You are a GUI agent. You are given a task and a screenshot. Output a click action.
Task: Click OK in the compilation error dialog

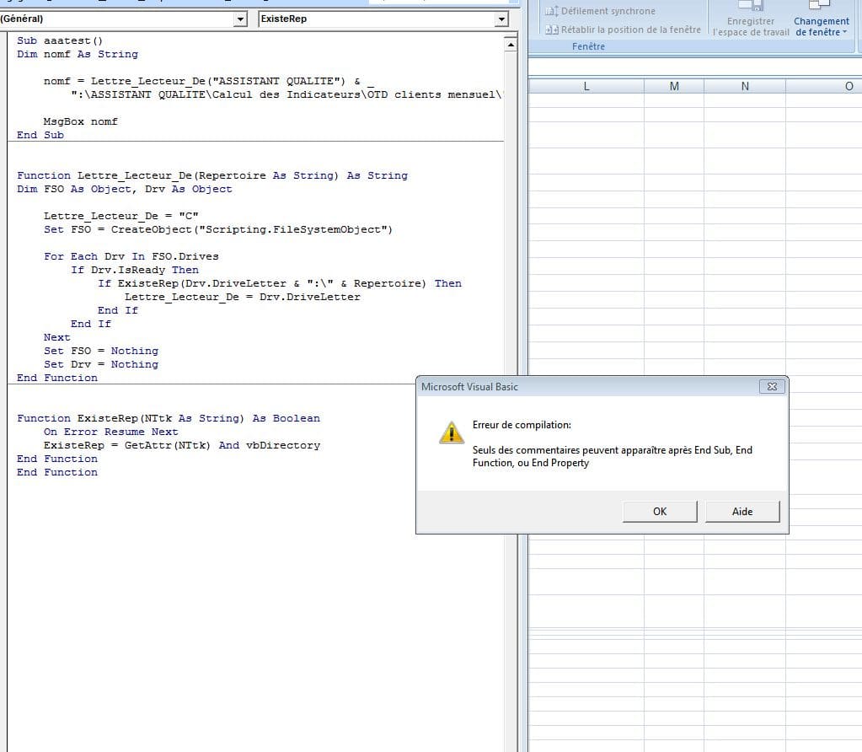coord(659,511)
